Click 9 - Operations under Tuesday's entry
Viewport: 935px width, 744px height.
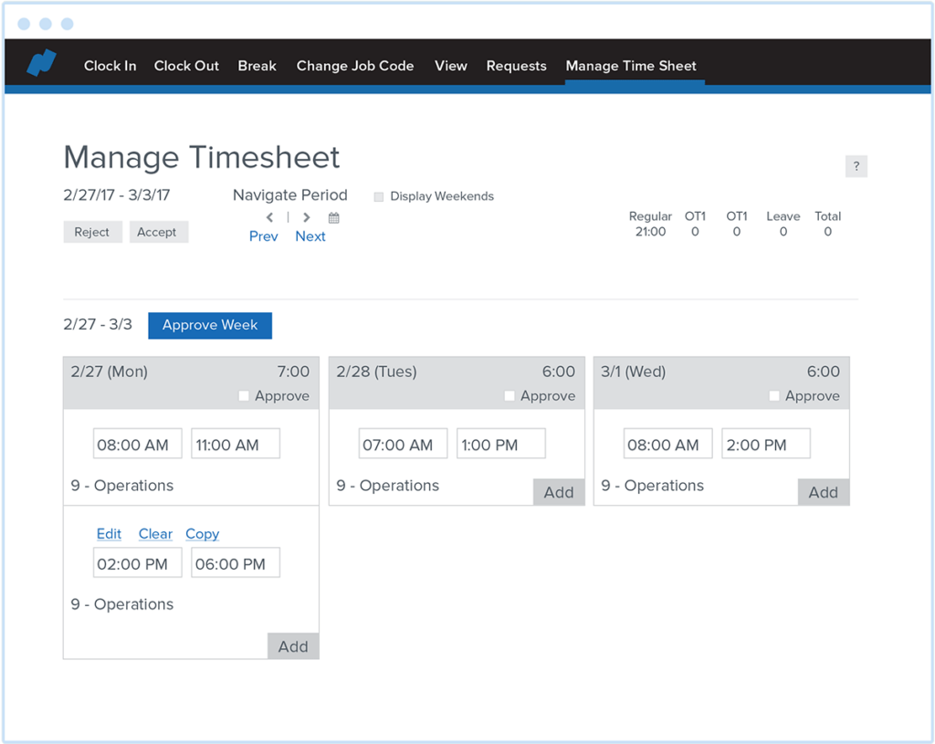coord(387,486)
